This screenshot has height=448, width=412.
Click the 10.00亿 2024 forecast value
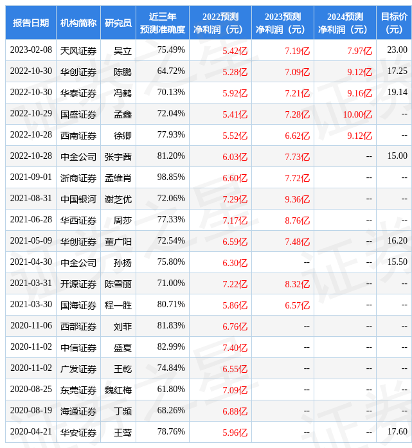[357, 114]
